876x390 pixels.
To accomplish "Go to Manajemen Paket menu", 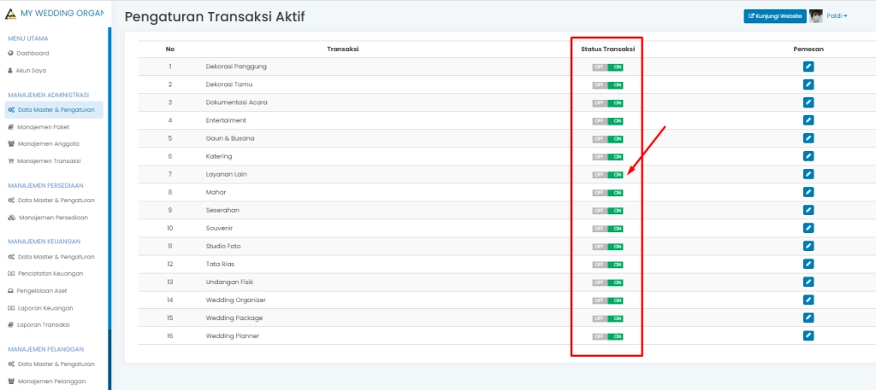I will pos(43,126).
